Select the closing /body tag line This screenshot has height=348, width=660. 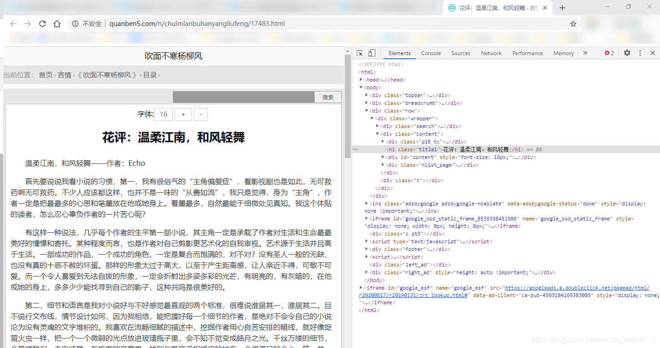pyautogui.click(x=374, y=280)
